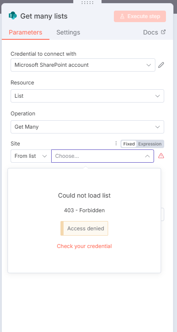Collapse the site list using the up chevron
This screenshot has width=177, height=332.
click(x=147, y=156)
